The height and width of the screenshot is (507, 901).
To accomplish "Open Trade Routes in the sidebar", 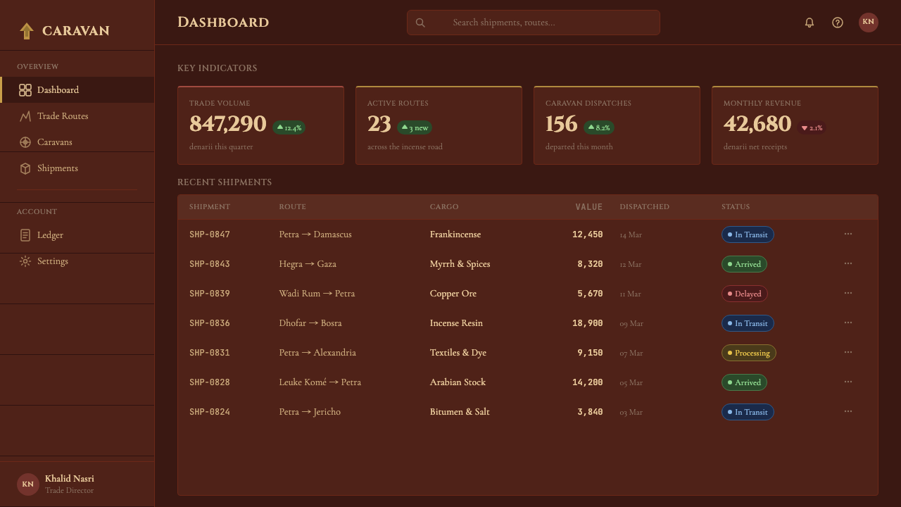I will click(77, 116).
